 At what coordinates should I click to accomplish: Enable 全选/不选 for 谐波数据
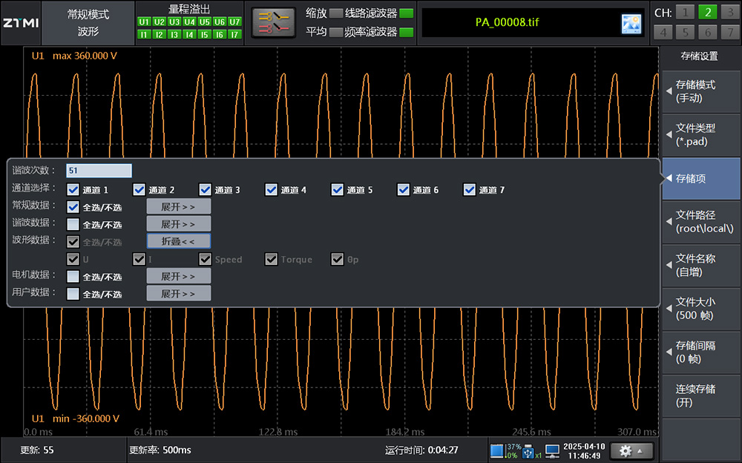(x=73, y=224)
